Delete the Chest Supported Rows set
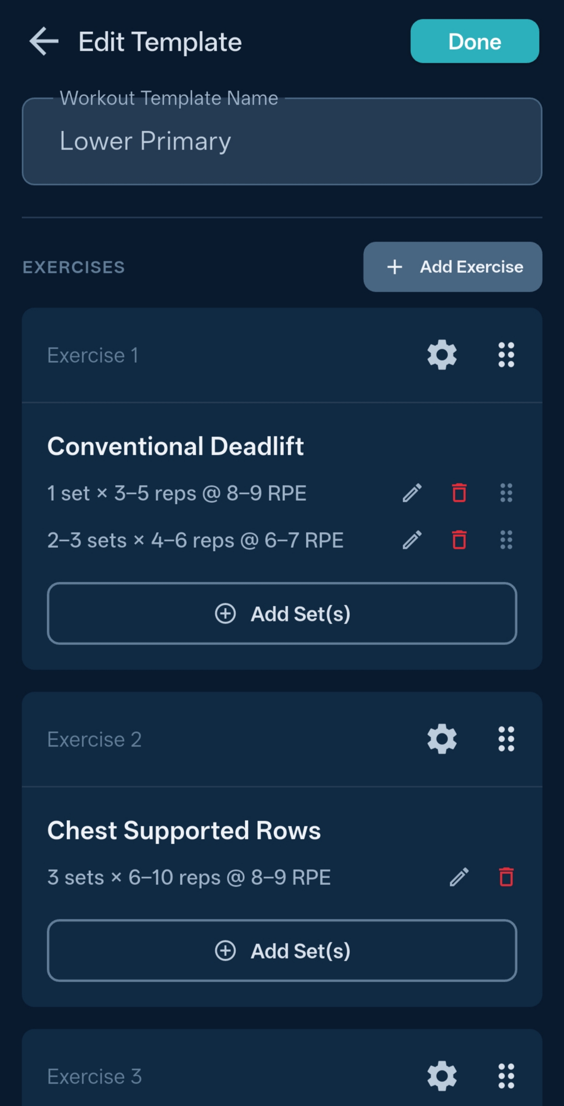The height and width of the screenshot is (1106, 564). coord(505,877)
